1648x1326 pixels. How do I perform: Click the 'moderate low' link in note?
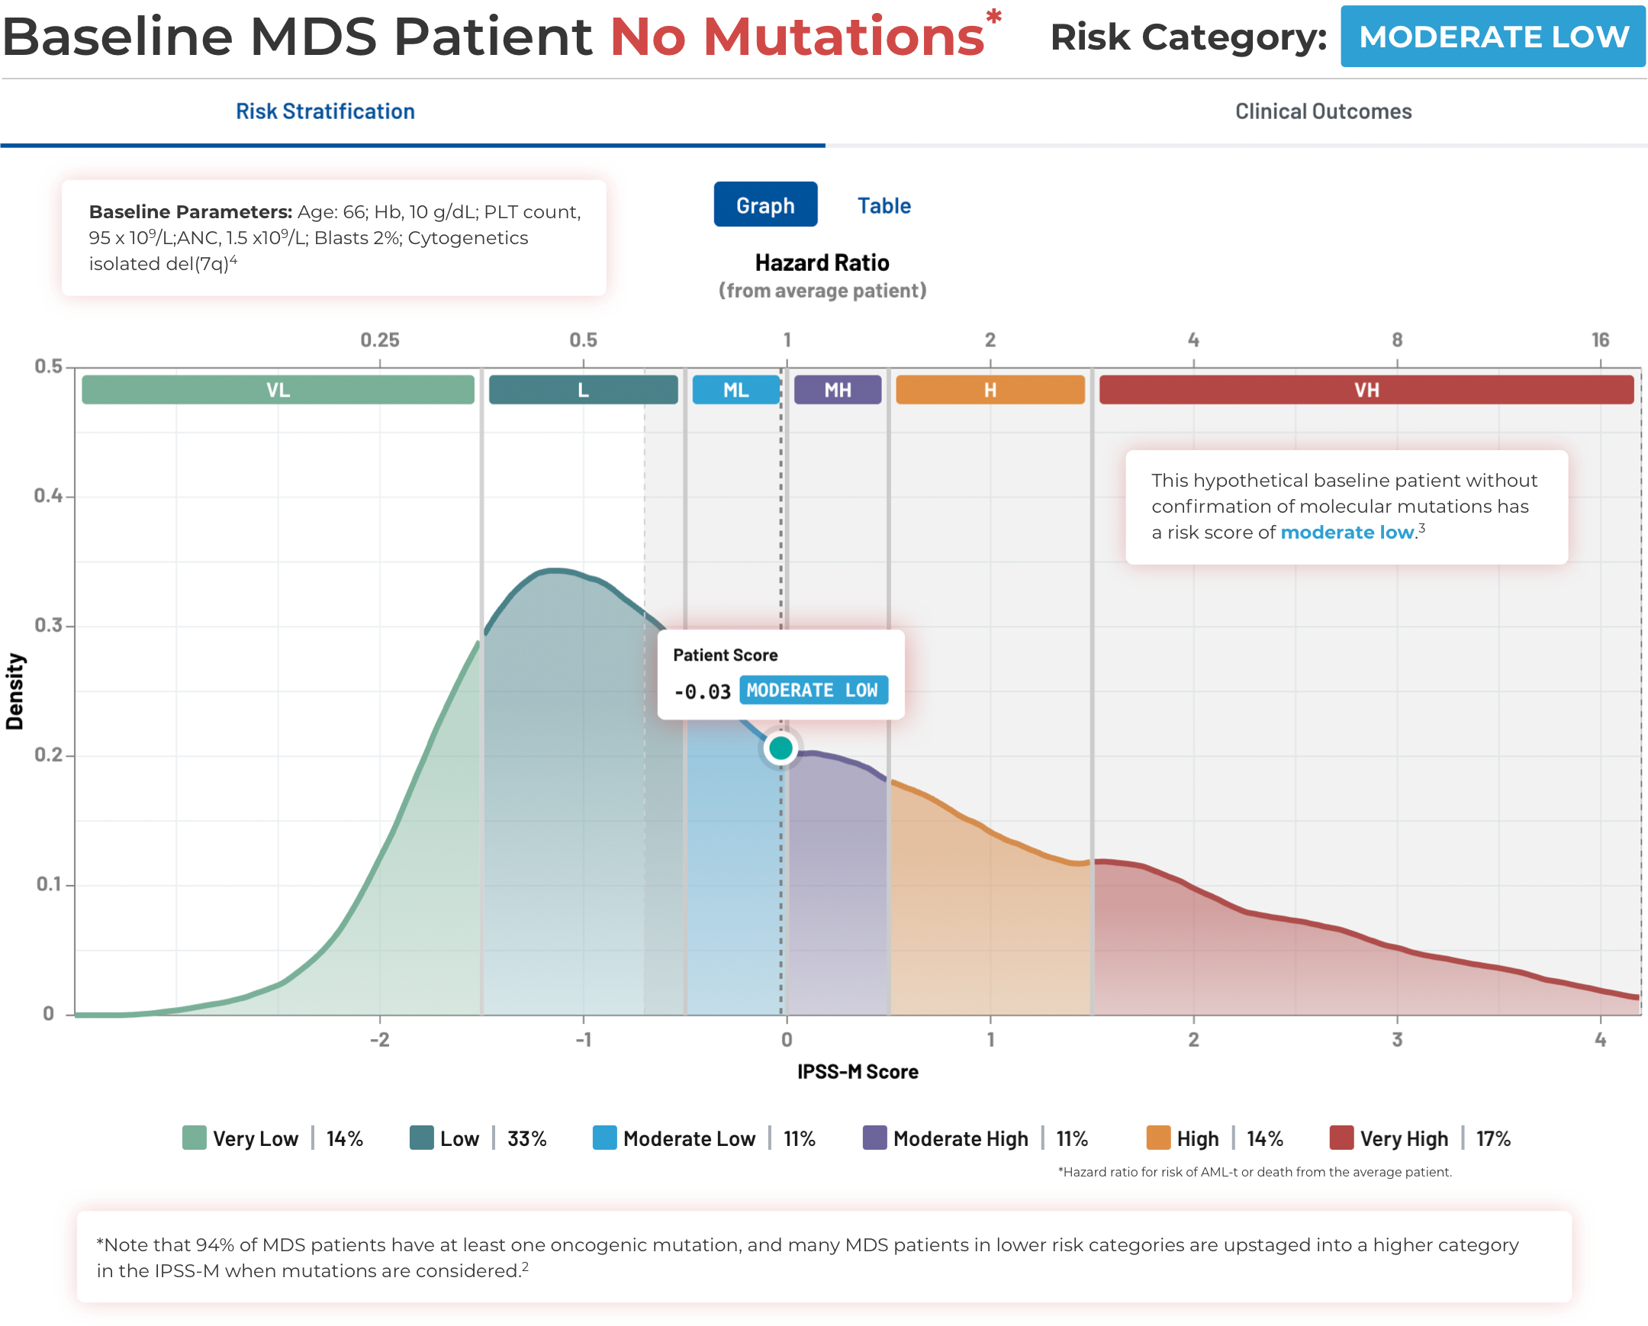click(1347, 533)
